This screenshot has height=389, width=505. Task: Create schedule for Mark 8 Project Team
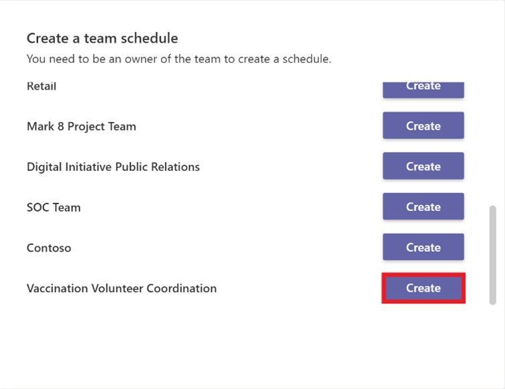tap(423, 125)
